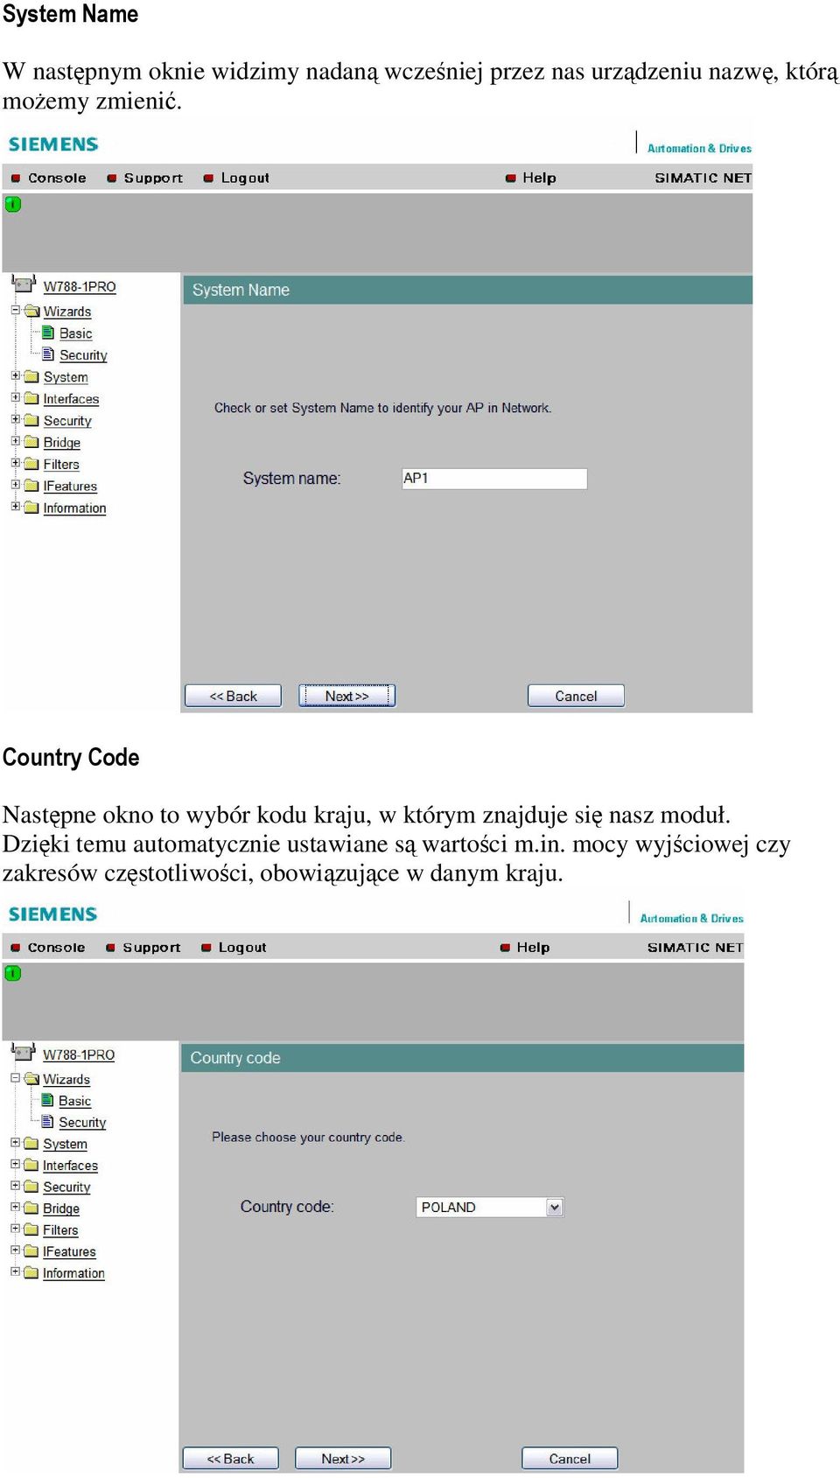Screen dimensions: 840x1478
Task: Expand the Filters node in the Country code tree
Action: 15,1229
